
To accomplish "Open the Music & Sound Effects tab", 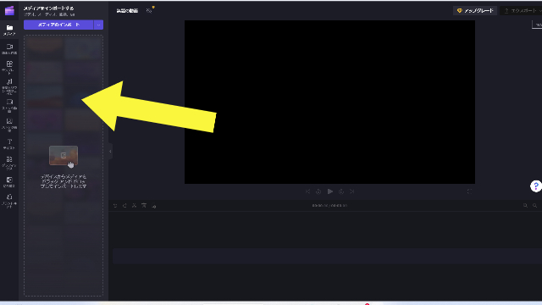I will (x=9, y=86).
